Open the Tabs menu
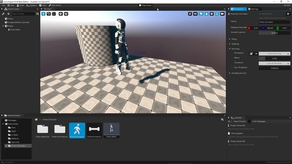Image resolution: width=292 pixels, height=164 pixels. coord(11,5)
